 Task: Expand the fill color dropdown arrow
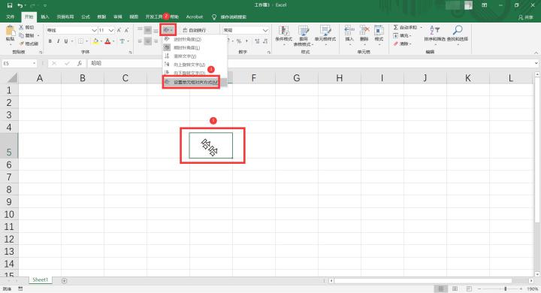point(101,41)
